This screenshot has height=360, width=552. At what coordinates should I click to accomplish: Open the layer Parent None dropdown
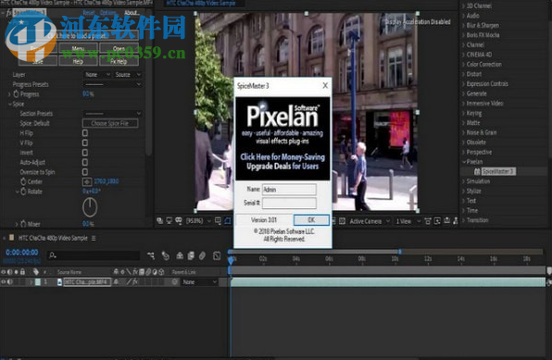click(x=199, y=282)
